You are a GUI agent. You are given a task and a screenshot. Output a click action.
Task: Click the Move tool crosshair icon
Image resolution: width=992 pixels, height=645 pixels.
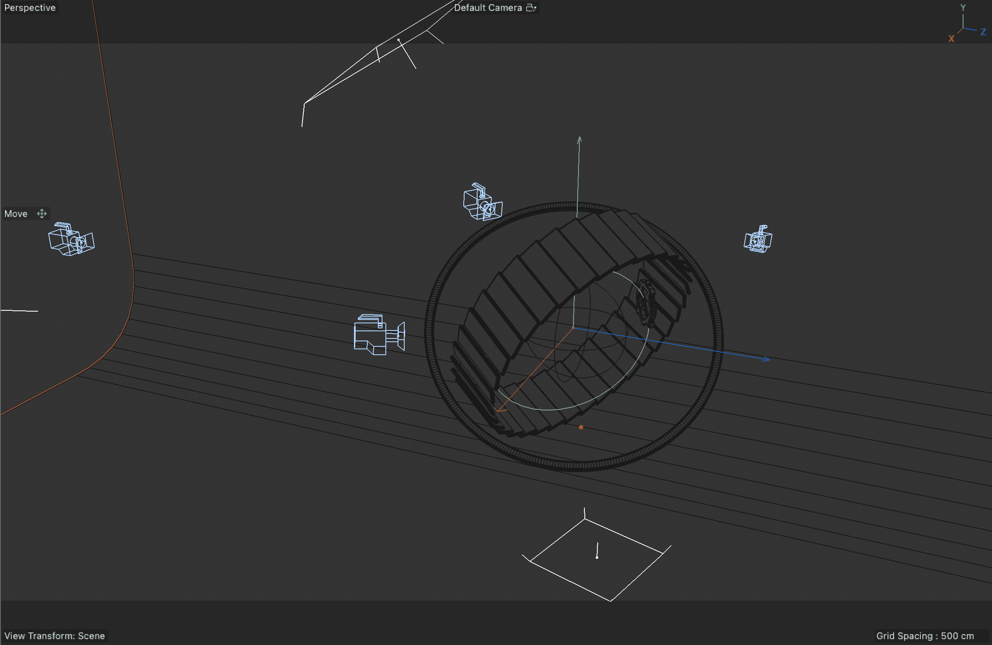(x=41, y=214)
